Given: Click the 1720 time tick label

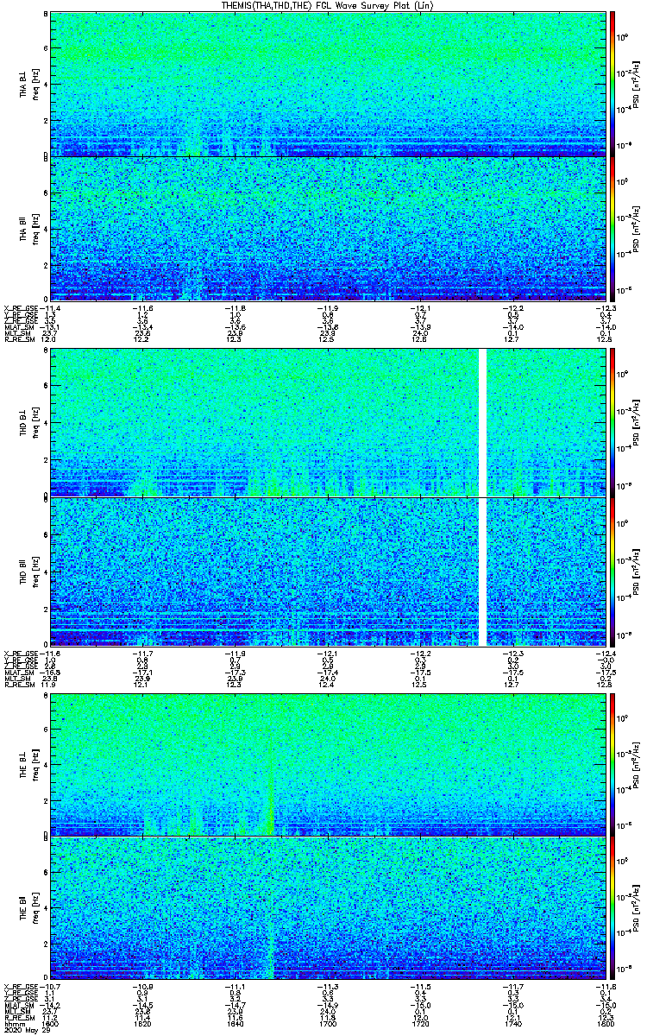Looking at the screenshot, I should point(420,1022).
